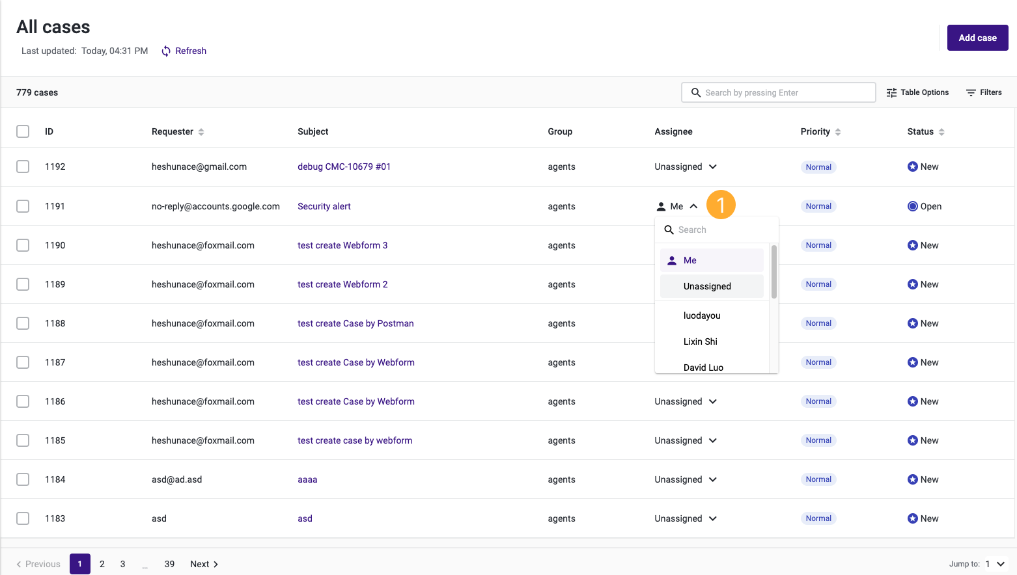This screenshot has width=1017, height=575.
Task: Click New status star icon for case 1192
Action: point(913,167)
